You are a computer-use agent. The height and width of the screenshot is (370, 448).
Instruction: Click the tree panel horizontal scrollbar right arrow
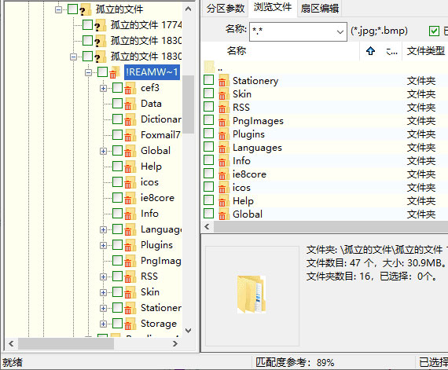tap(175, 343)
